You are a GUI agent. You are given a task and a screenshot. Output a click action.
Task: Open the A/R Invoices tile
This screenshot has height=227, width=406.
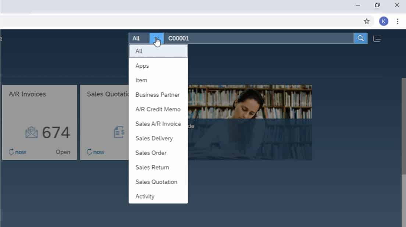tap(39, 110)
